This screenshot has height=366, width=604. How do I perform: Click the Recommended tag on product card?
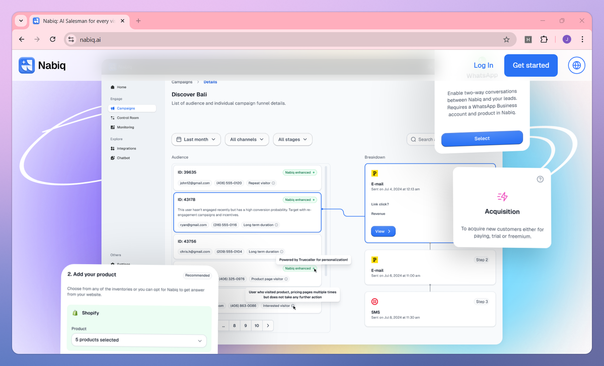197,275
